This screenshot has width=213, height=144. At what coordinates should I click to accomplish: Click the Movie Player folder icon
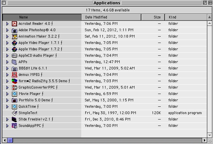(14, 94)
